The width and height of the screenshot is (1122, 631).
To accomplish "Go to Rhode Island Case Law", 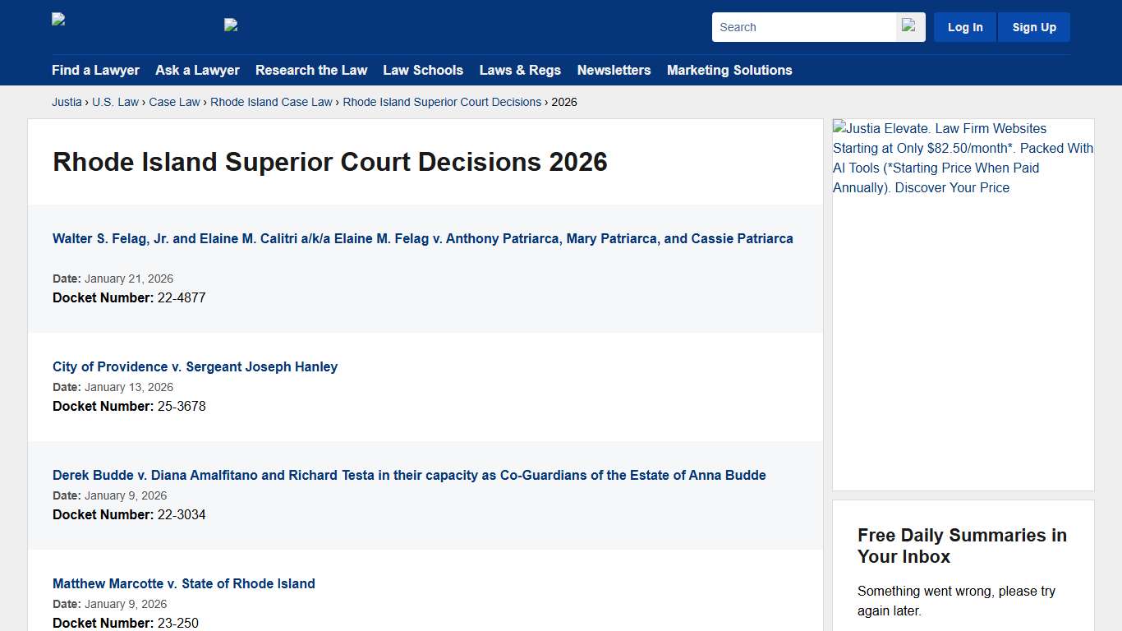I will [x=271, y=102].
